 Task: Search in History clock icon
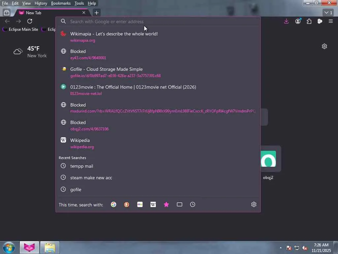tap(192, 204)
